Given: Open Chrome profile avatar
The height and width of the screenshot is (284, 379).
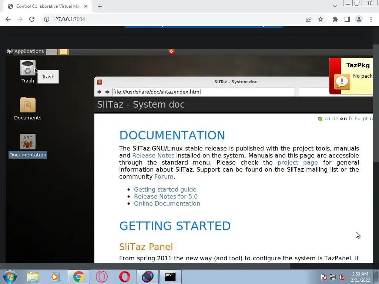Looking at the screenshot, I should pos(359,19).
